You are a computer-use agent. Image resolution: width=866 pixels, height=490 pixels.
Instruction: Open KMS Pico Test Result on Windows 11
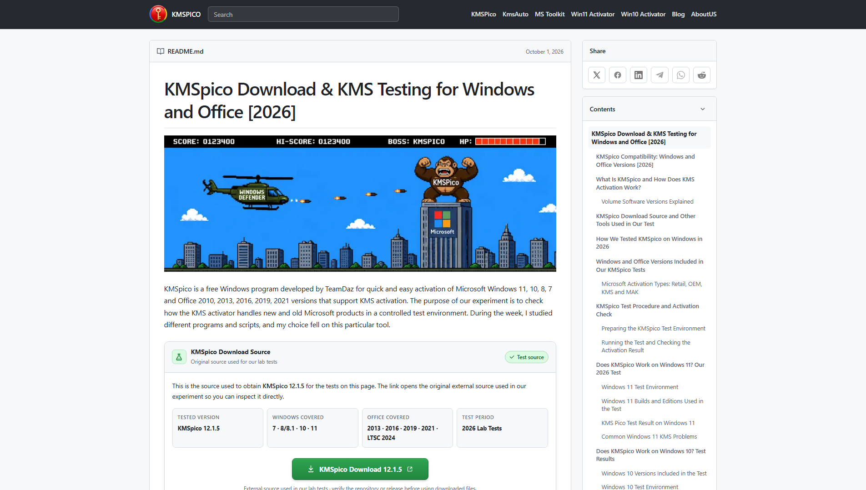(x=648, y=423)
